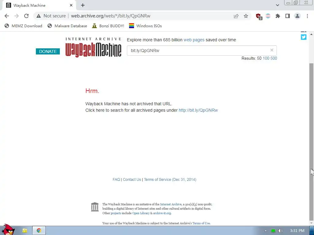Click the green network tray icon
Image resolution: width=314 pixels, height=235 pixels.
tap(273, 231)
